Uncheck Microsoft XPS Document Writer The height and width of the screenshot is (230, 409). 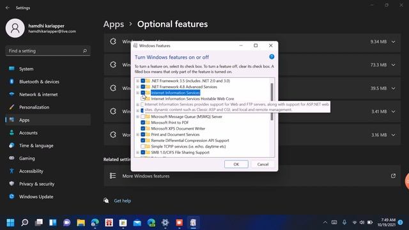(143, 128)
